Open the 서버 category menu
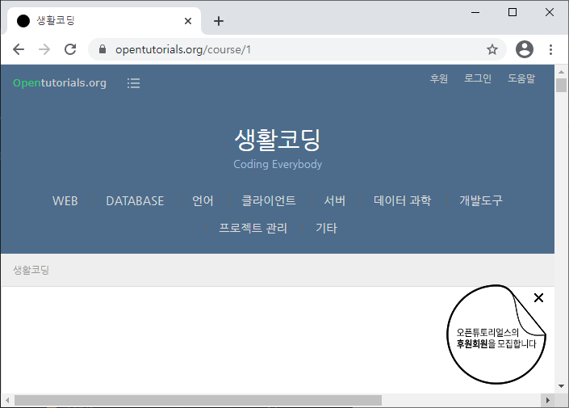The height and width of the screenshot is (408, 569). (335, 201)
